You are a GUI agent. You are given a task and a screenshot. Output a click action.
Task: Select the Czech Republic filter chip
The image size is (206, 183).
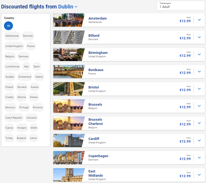[14, 118]
